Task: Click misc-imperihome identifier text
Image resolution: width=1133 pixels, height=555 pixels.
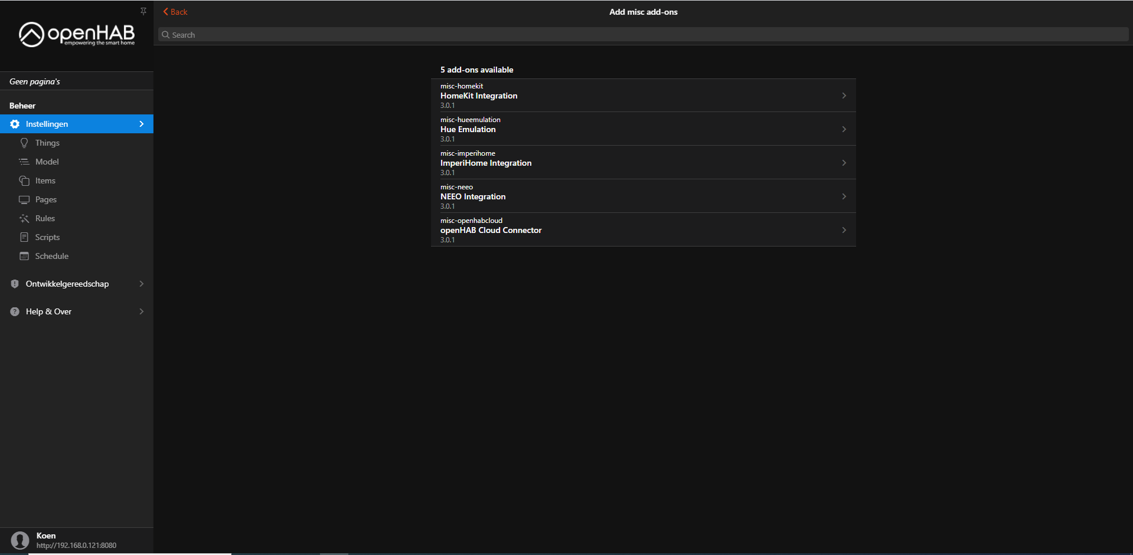Action: tap(468, 153)
